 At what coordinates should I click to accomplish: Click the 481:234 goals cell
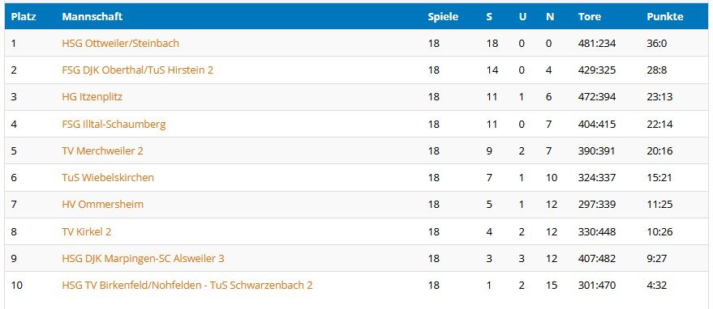click(596, 43)
